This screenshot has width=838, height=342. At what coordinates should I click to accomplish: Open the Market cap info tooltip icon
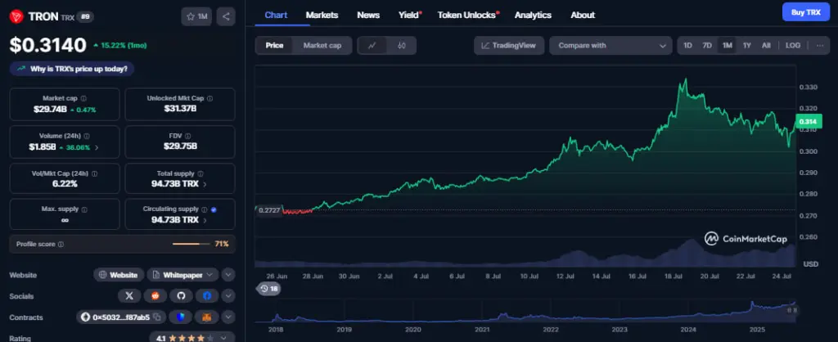tap(83, 98)
